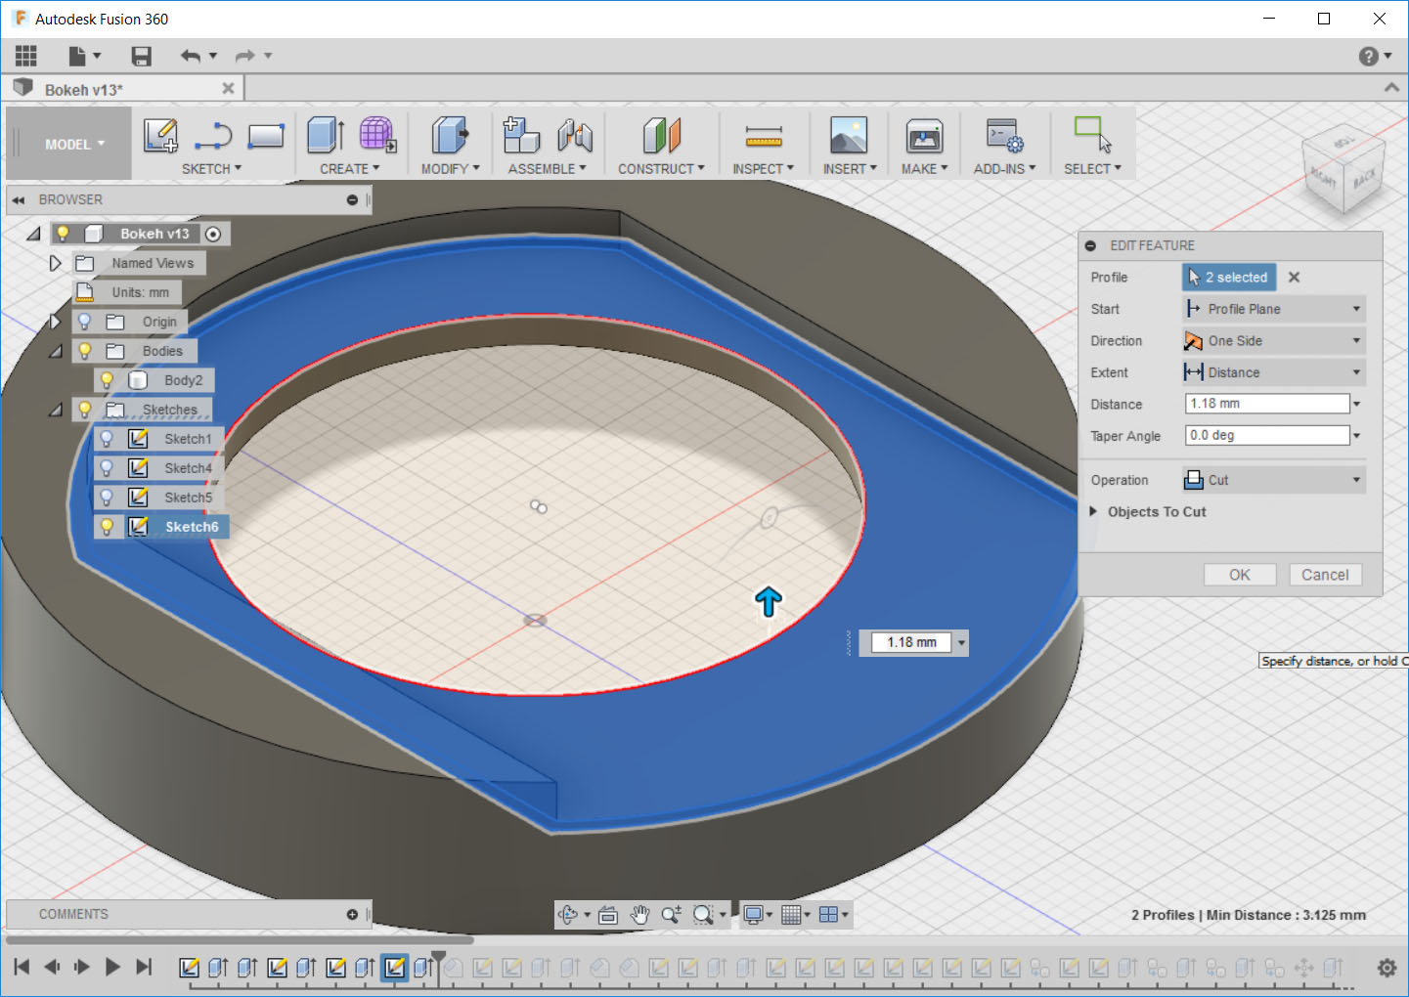This screenshot has height=997, width=1409.
Task: Switch to the Bokeh v13 document tab
Action: click(84, 89)
